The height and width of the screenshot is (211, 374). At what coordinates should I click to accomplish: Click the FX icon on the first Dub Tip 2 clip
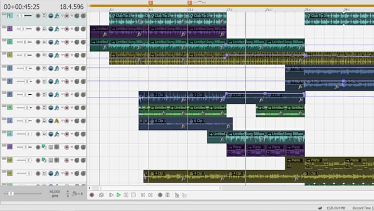coord(140,21)
